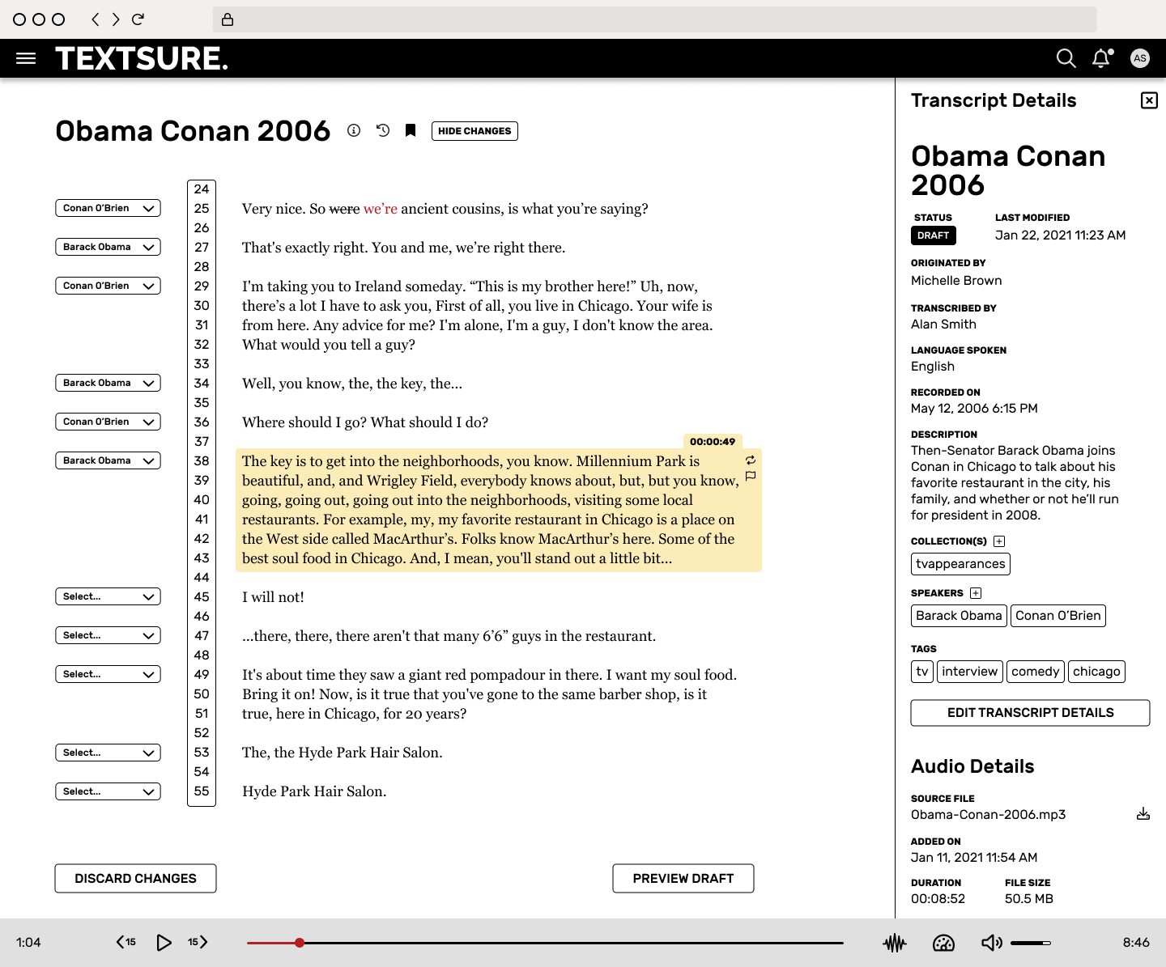Reload the page
The image size is (1166, 967).
[x=138, y=19]
